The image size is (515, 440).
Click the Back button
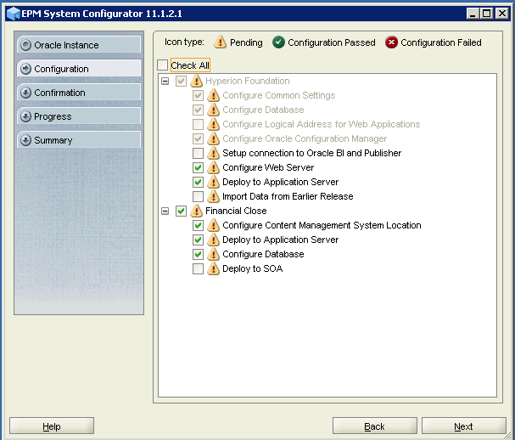coord(375,426)
